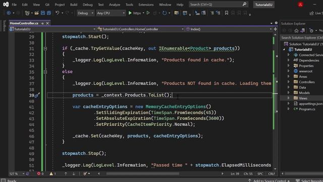Expand the Models folder node
The width and height of the screenshot is (323, 182).
click(288, 93)
